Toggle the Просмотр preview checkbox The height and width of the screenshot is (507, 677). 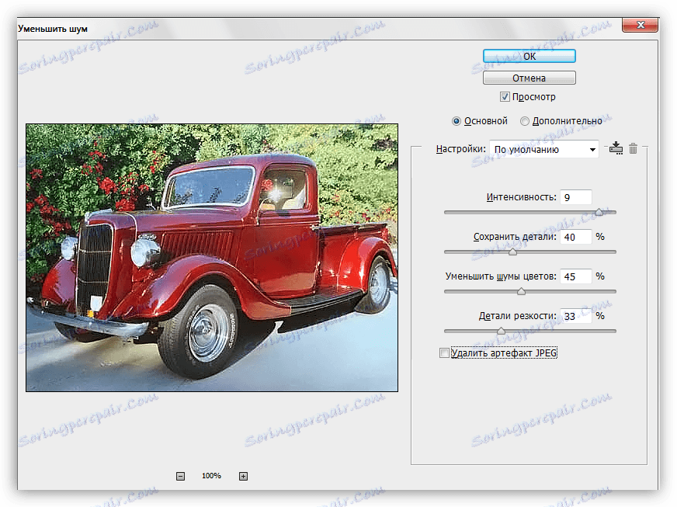click(505, 97)
